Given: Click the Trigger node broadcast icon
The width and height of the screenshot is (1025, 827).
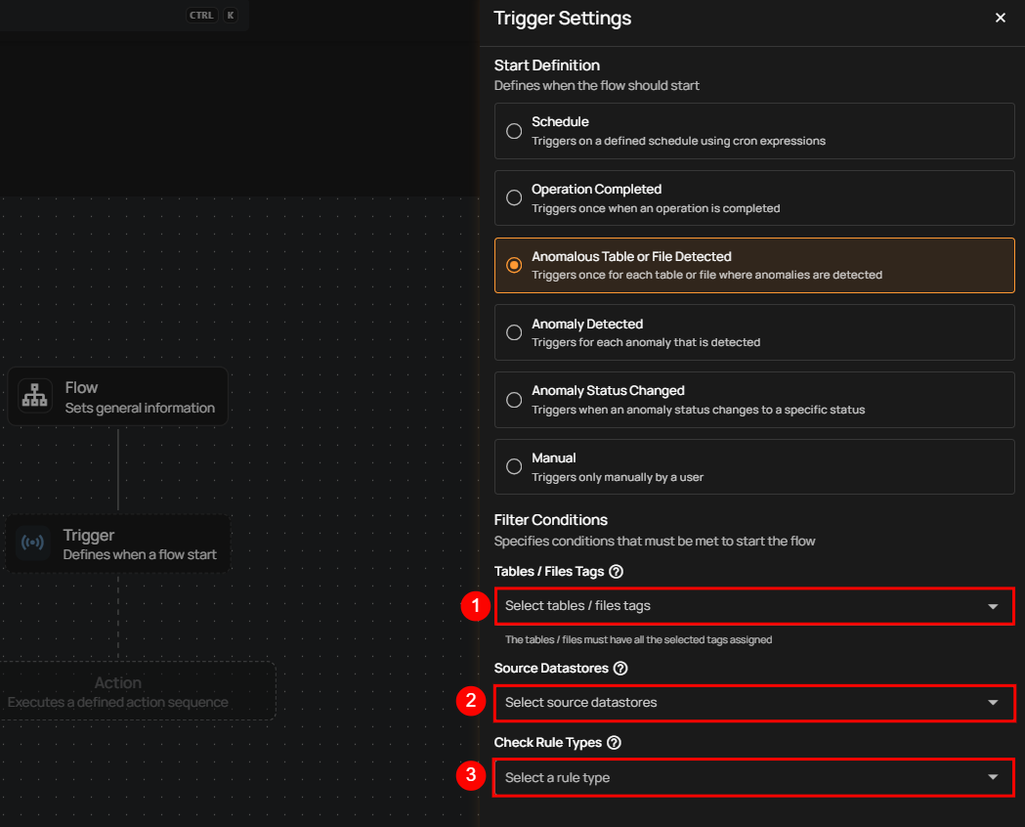Looking at the screenshot, I should point(32,544).
